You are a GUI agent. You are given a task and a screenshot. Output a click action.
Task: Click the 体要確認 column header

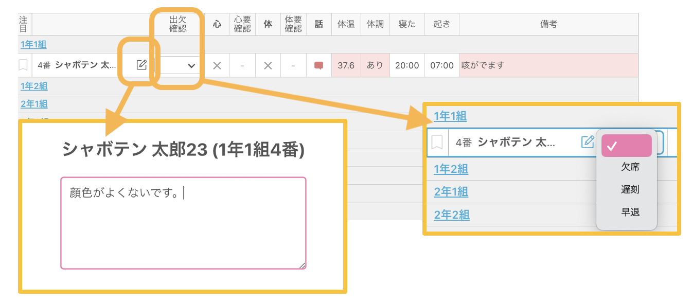pyautogui.click(x=293, y=24)
